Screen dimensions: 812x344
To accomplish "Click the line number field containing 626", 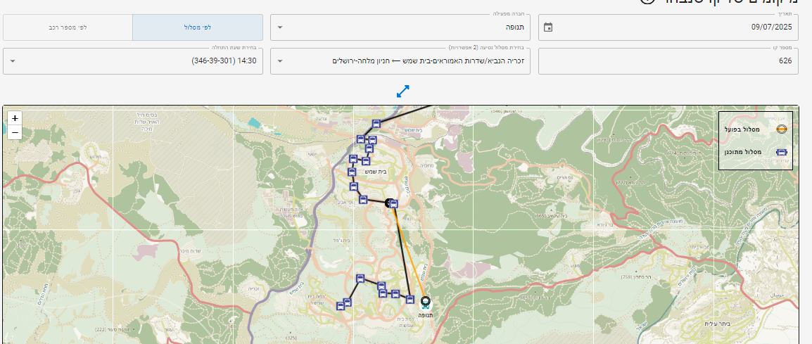I will [x=668, y=61].
